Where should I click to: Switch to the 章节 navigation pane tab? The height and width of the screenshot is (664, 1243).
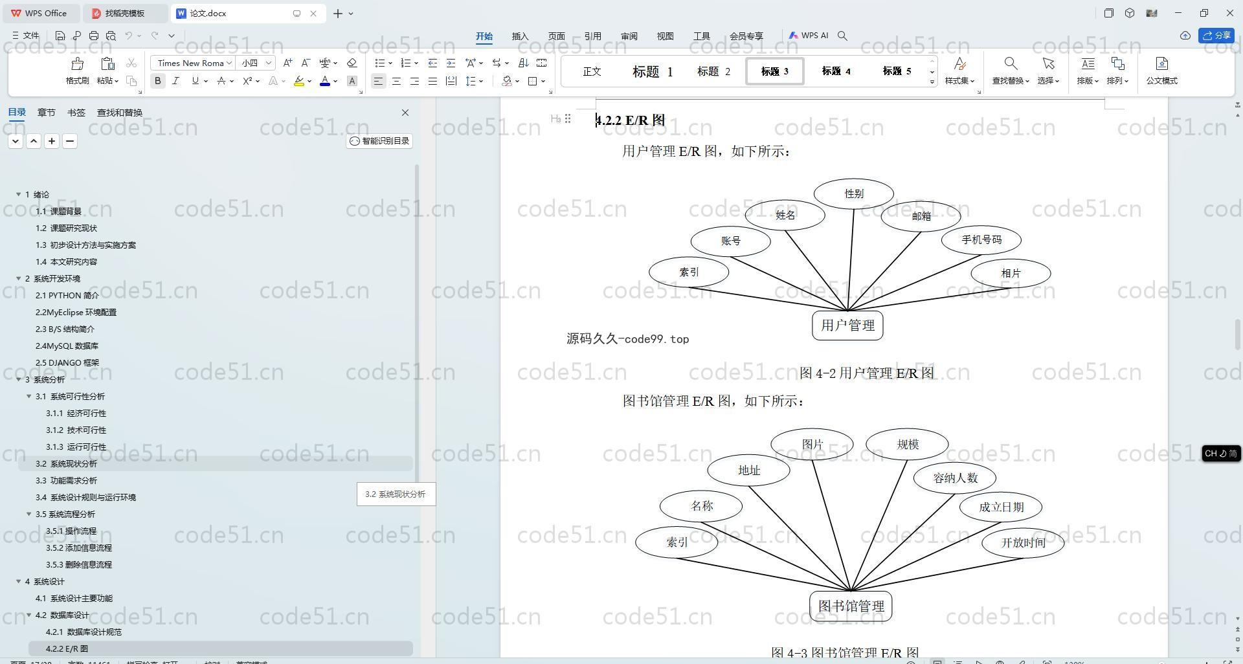[x=46, y=113]
